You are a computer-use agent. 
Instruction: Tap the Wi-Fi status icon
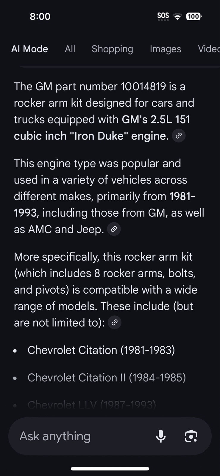(177, 17)
